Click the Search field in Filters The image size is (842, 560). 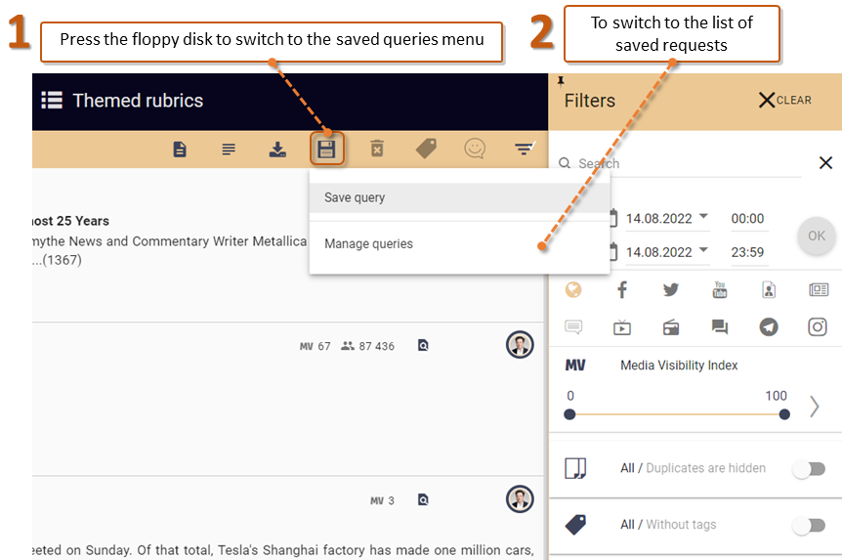click(680, 163)
